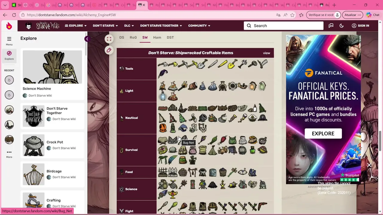Switch to the RoG tab
This screenshot has height=215, width=383.
tap(133, 38)
